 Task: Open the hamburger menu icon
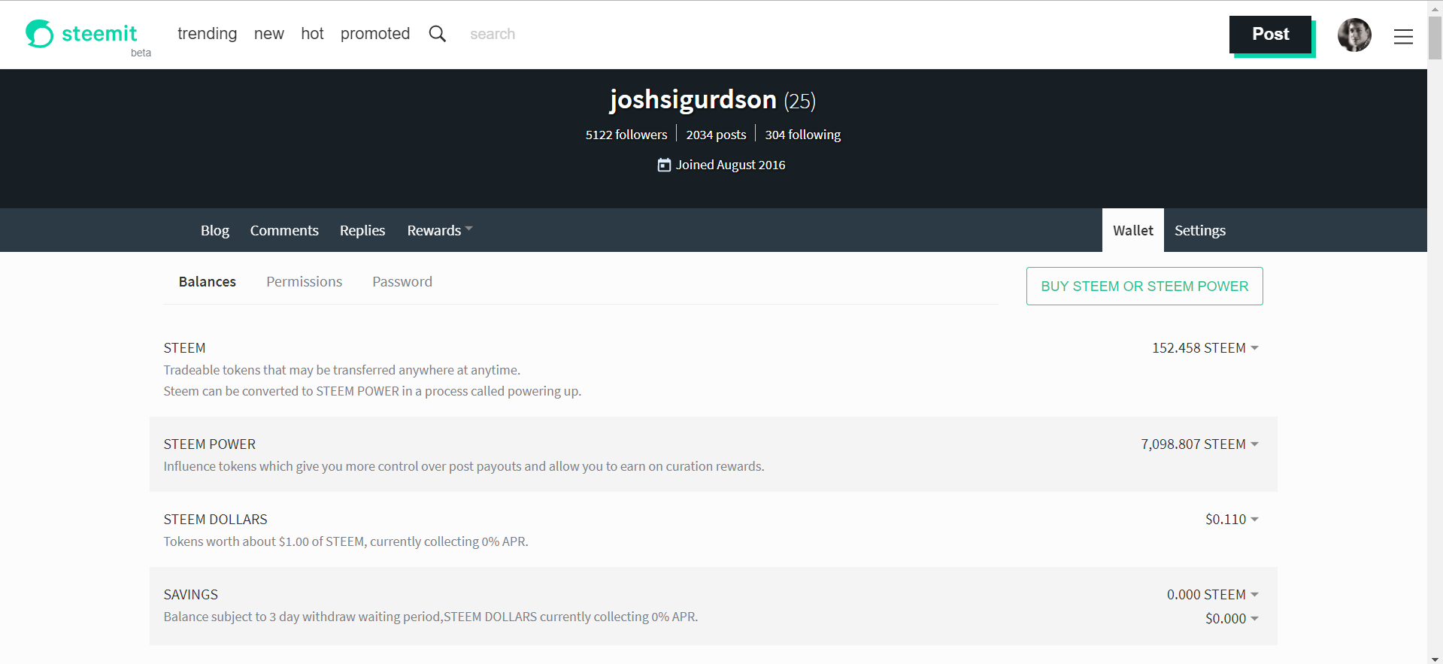1403,36
